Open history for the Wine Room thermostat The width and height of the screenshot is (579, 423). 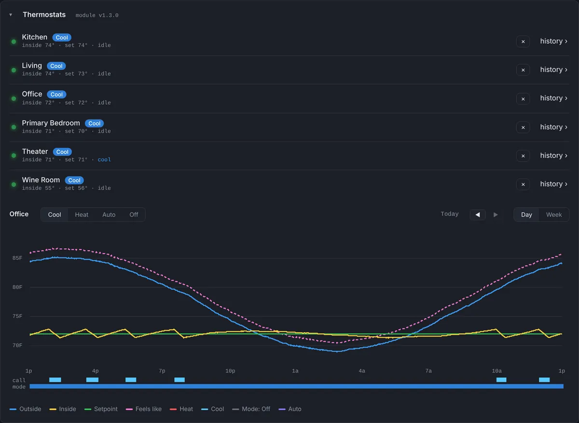point(553,184)
